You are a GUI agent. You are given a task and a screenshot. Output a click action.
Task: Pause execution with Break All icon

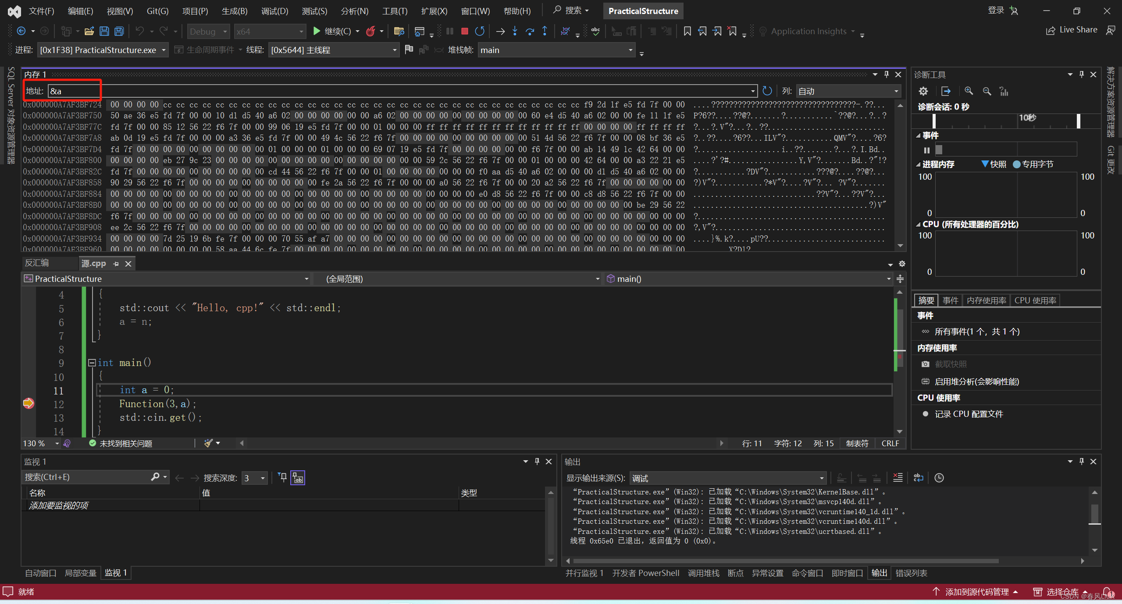pos(450,31)
